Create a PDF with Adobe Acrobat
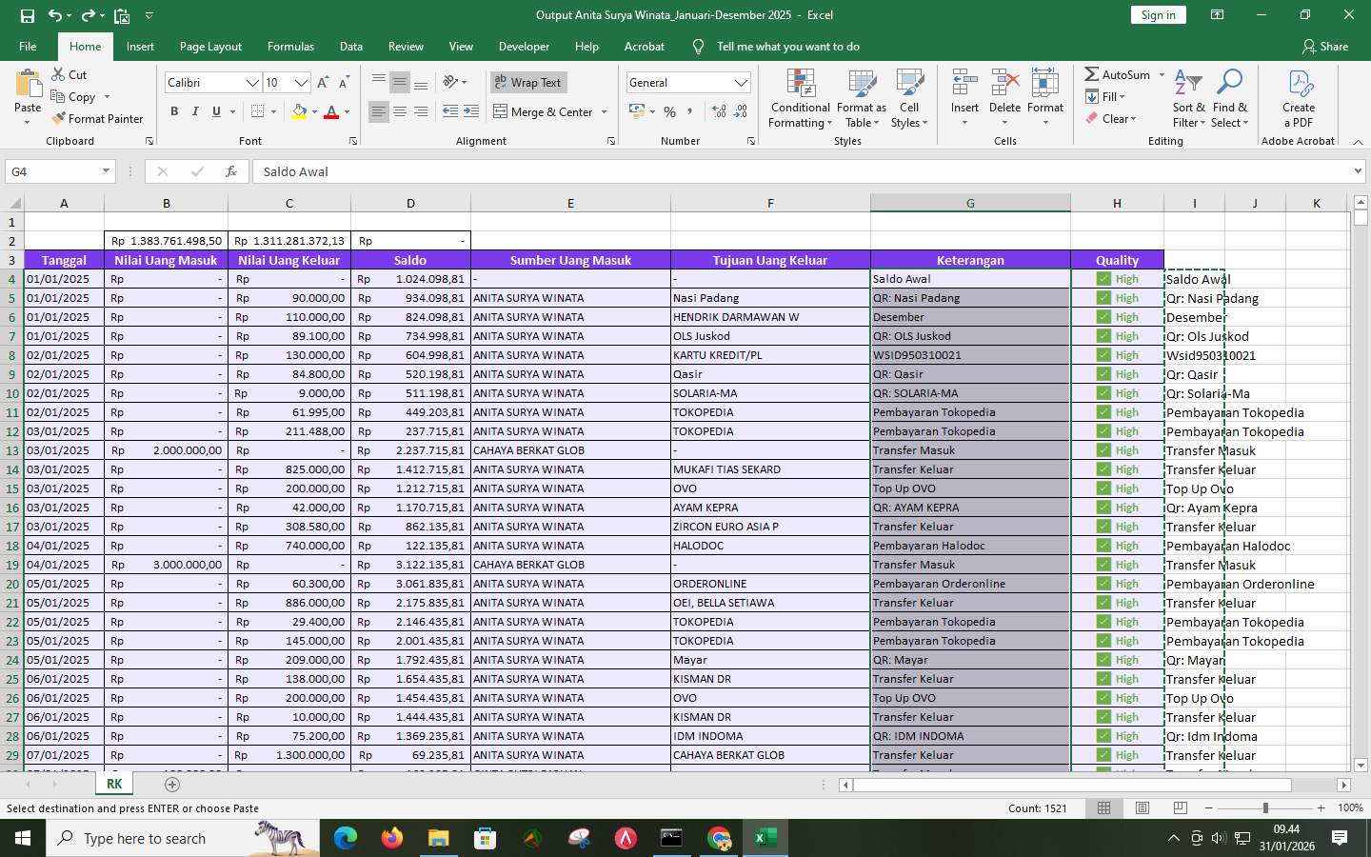The height and width of the screenshot is (857, 1371). coord(1298,100)
